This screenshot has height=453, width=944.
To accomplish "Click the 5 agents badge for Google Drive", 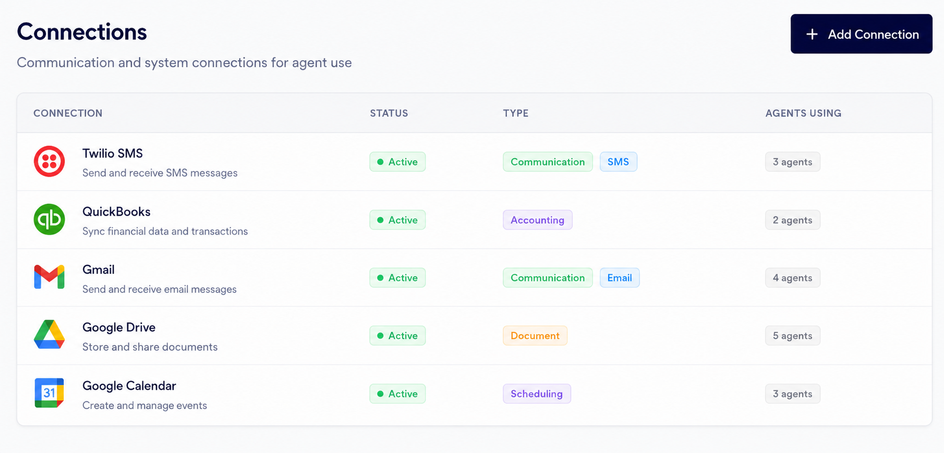I will (792, 336).
